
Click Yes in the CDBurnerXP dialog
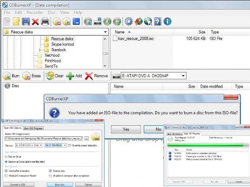click(x=126, y=129)
